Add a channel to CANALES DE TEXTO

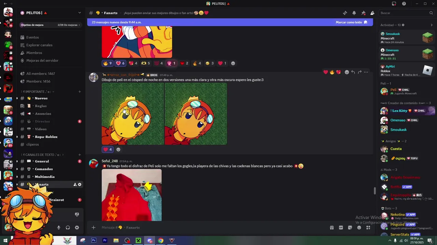point(80,155)
